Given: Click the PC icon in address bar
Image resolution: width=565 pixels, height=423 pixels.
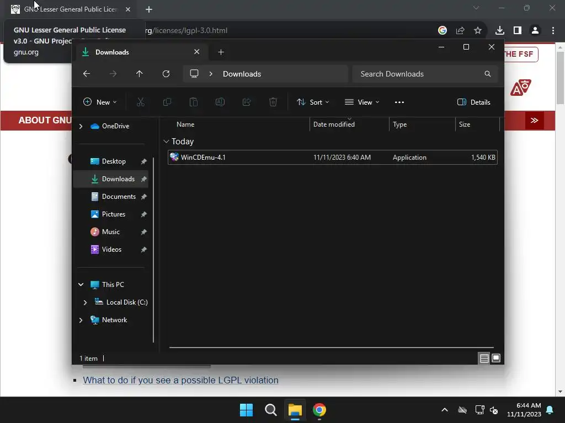Looking at the screenshot, I should click(194, 74).
